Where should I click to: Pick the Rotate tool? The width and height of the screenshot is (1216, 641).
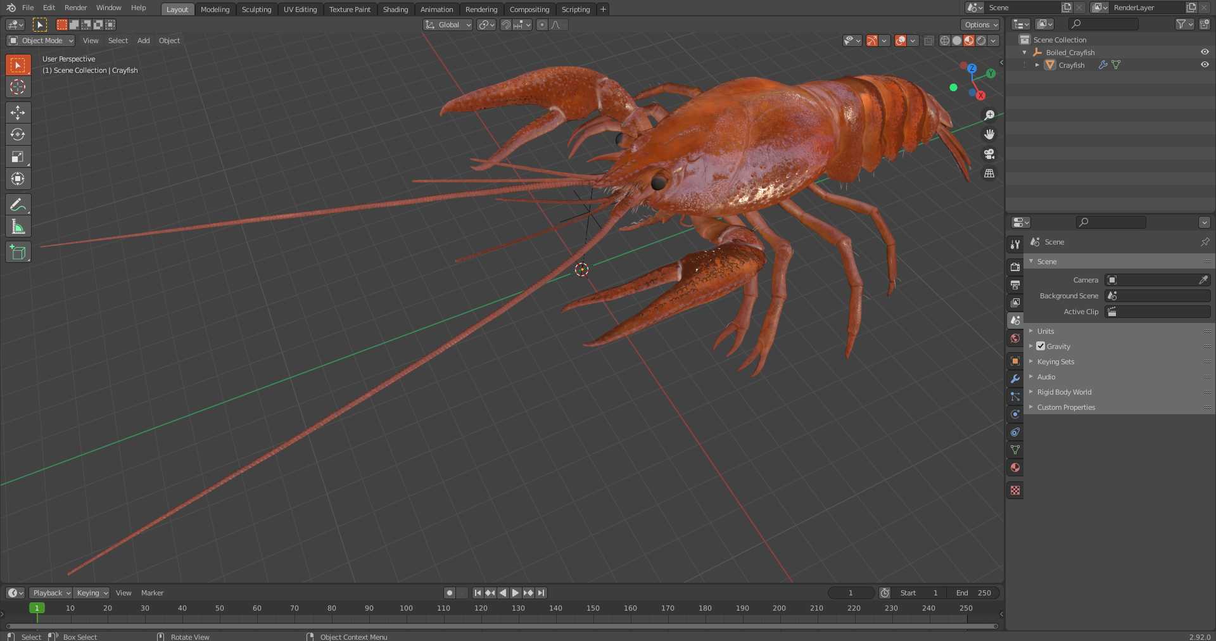click(18, 134)
